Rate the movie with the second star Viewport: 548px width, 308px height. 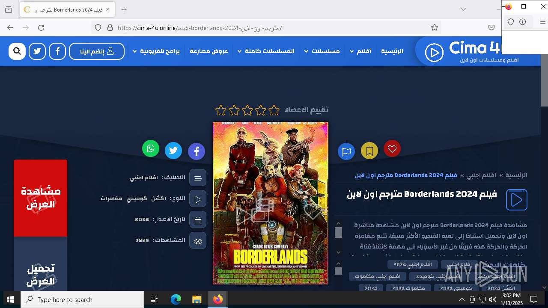point(261,110)
